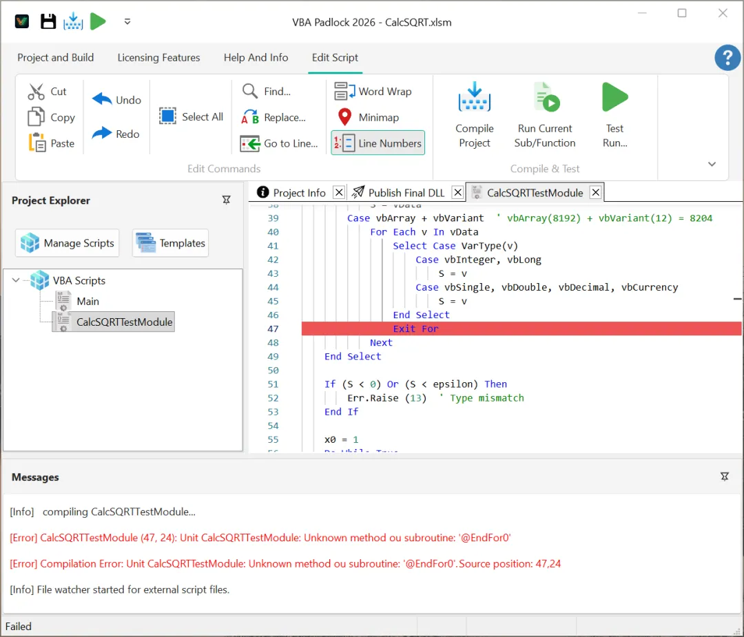Screen dimensions: 744x637
Task: Collapse the ribbon with the chevron arrow
Action: click(x=712, y=164)
